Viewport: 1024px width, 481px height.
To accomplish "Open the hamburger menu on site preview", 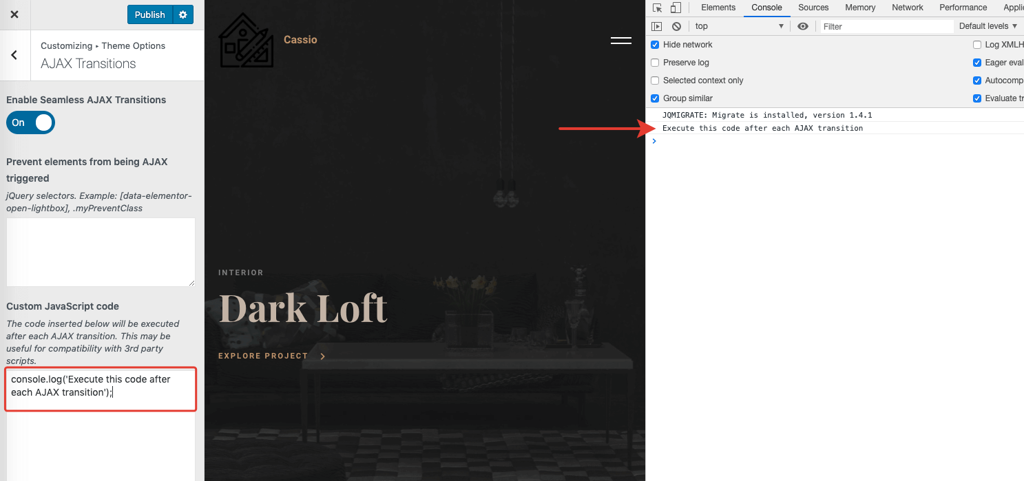I will coord(620,41).
